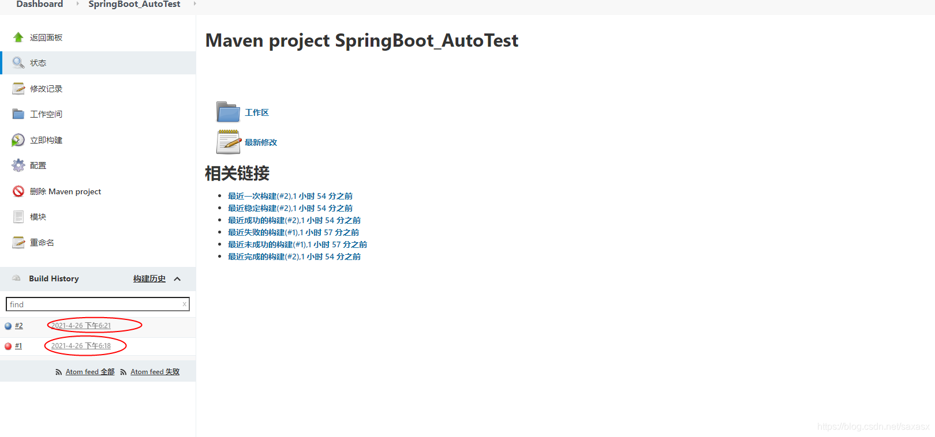Click the folder Workspace (工作空间) sidebar icon
The height and width of the screenshot is (437, 935).
(x=18, y=114)
